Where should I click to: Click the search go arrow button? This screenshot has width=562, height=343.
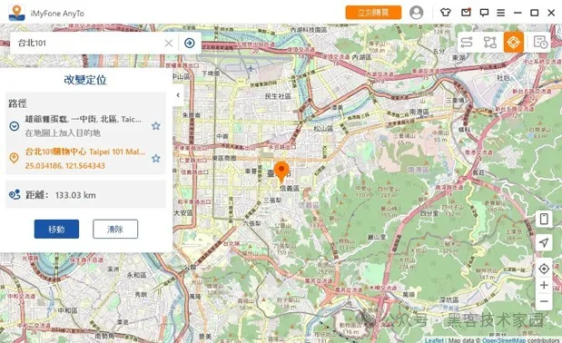tap(190, 43)
